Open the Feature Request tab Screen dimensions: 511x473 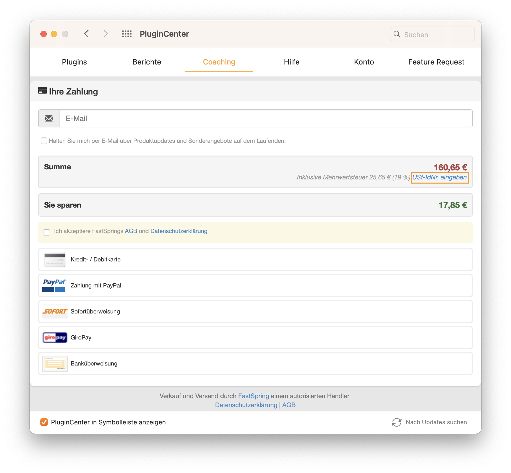436,62
